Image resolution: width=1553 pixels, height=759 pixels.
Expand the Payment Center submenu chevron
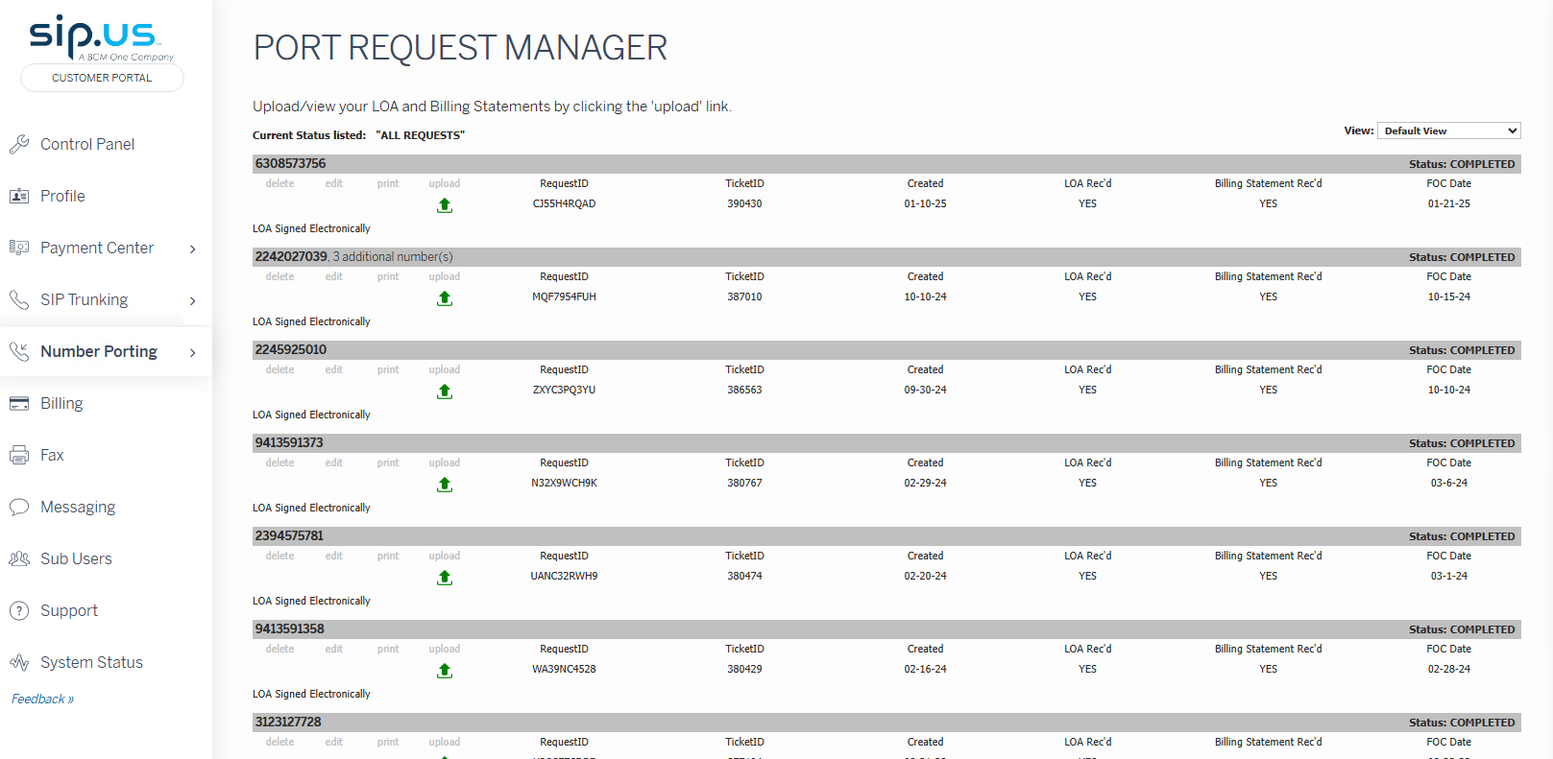pyautogui.click(x=193, y=249)
